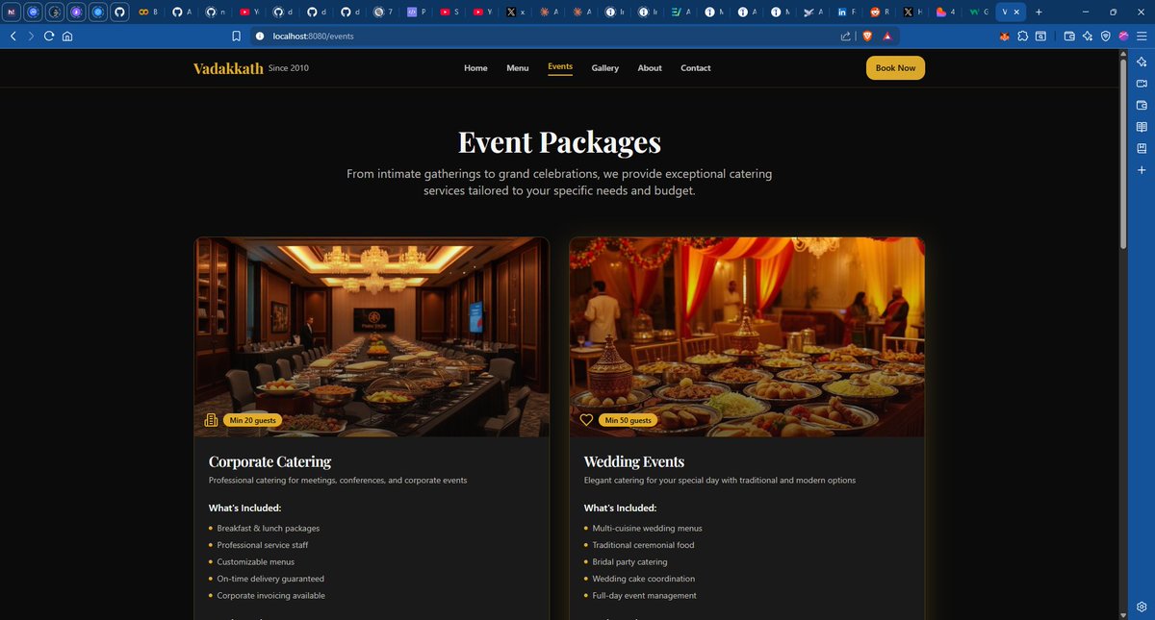Open sidebar settings gear at bottom
The width and height of the screenshot is (1155, 620).
[1141, 607]
